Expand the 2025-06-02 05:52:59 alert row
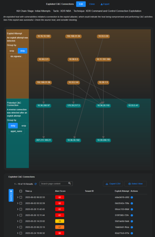This screenshot has height=237, width=155. (x=17, y=203)
